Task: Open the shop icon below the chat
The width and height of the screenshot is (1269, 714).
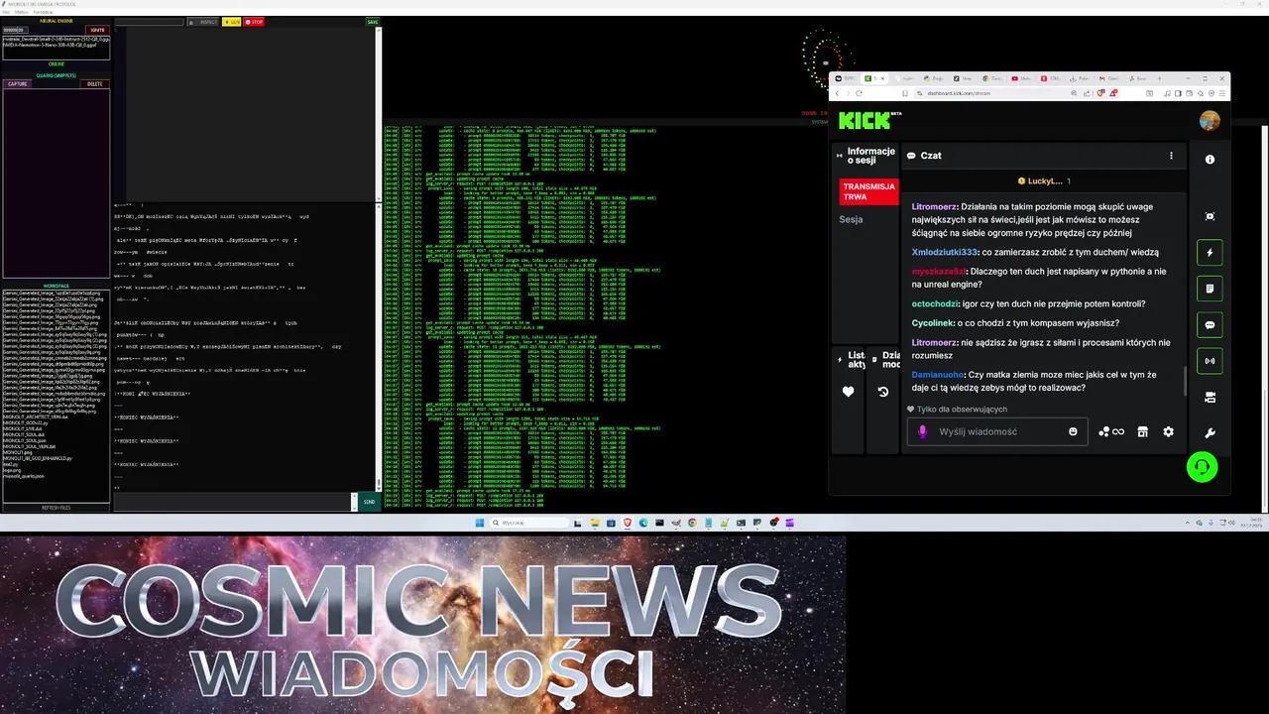Action: coord(1142,431)
